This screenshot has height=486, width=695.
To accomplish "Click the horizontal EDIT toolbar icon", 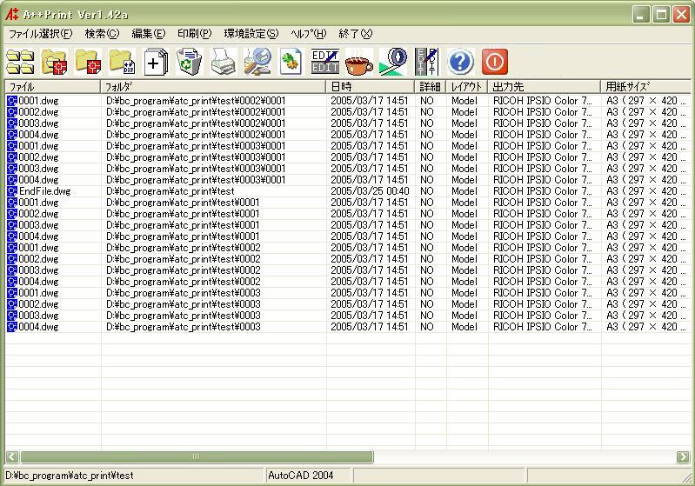I will coord(324,62).
